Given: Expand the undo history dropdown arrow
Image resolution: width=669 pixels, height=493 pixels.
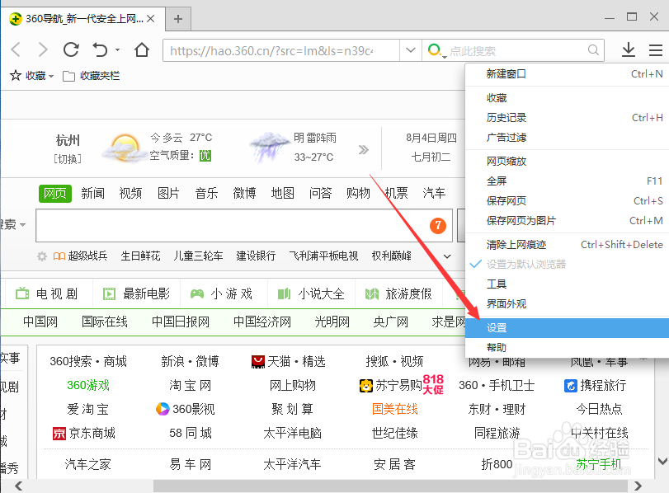Looking at the screenshot, I should [x=117, y=50].
